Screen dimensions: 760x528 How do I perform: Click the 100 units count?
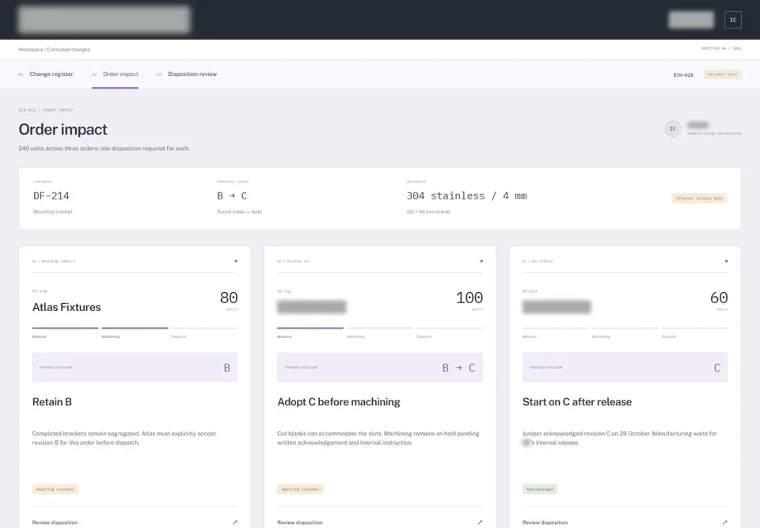pyautogui.click(x=469, y=298)
